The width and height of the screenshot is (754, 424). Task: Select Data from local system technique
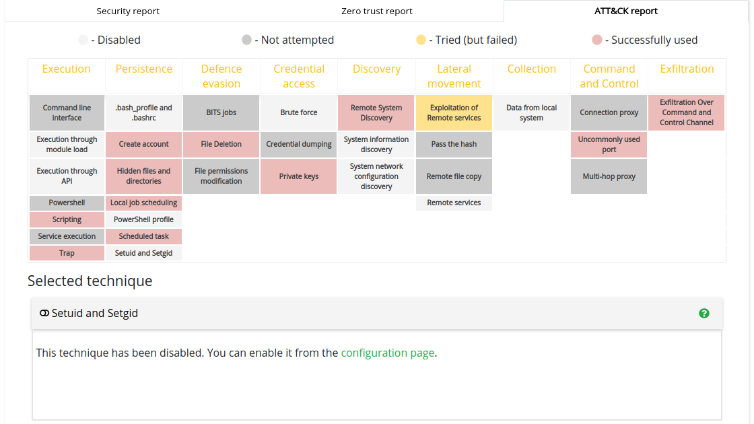(531, 112)
